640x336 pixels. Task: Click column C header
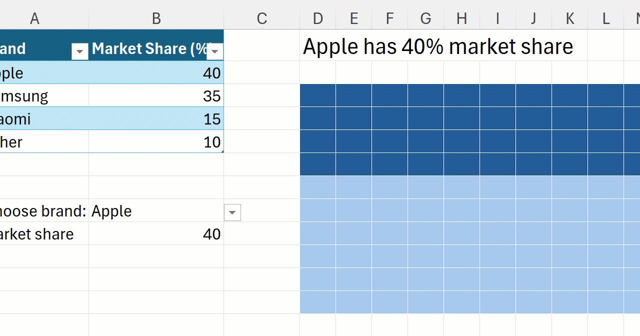[261, 18]
